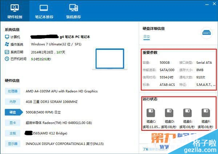Click the 硬盘详细信息 heading
This screenshot has width=218, height=154.
point(154,28)
